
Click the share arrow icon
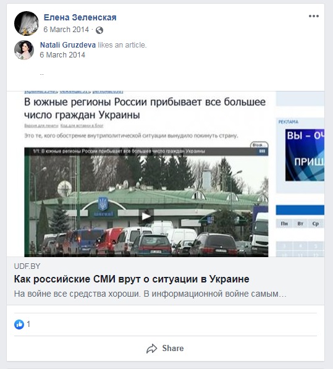click(152, 349)
